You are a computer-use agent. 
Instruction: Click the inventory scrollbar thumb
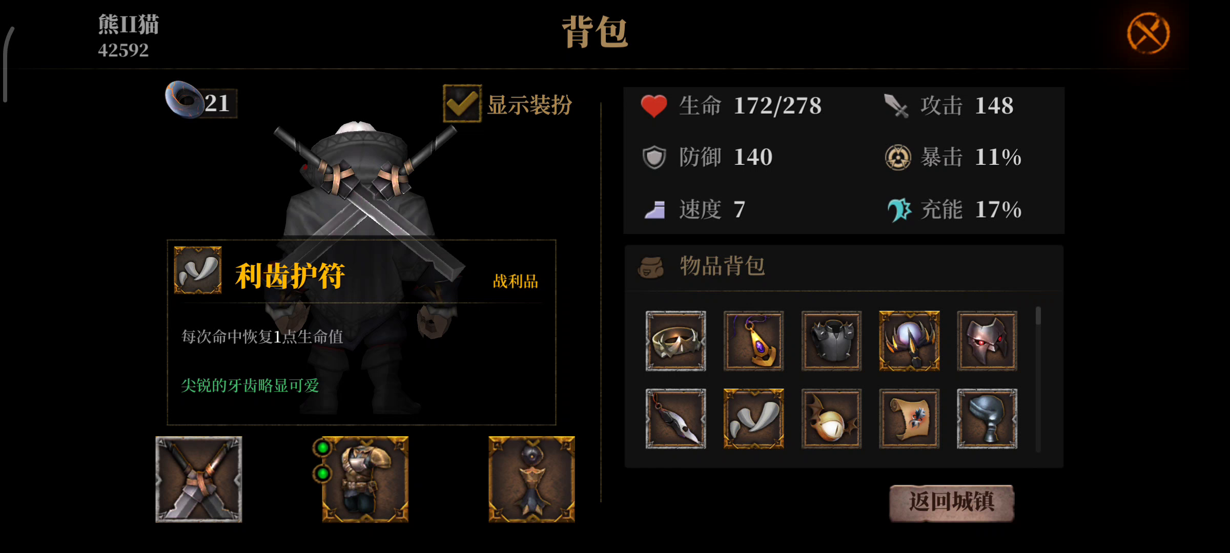click(1038, 316)
